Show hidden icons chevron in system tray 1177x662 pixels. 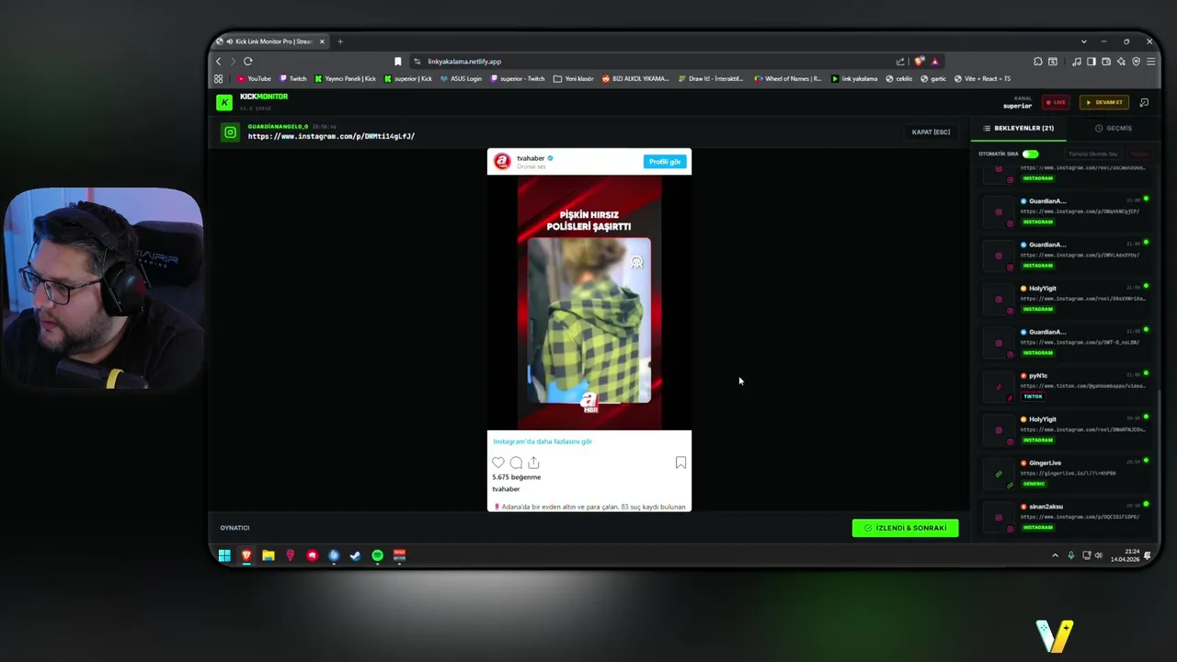1055,555
